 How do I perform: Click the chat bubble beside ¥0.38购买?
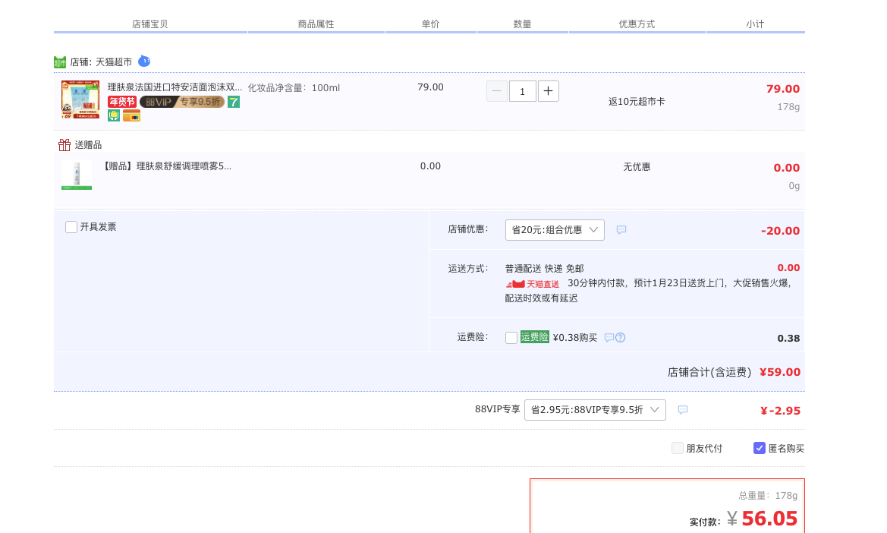tap(609, 338)
